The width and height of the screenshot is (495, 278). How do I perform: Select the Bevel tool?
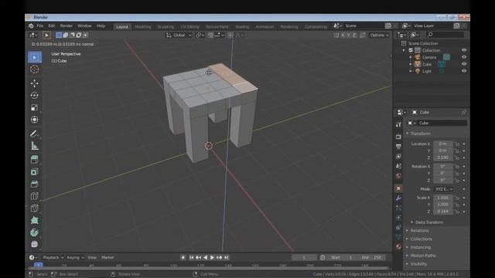point(34,184)
